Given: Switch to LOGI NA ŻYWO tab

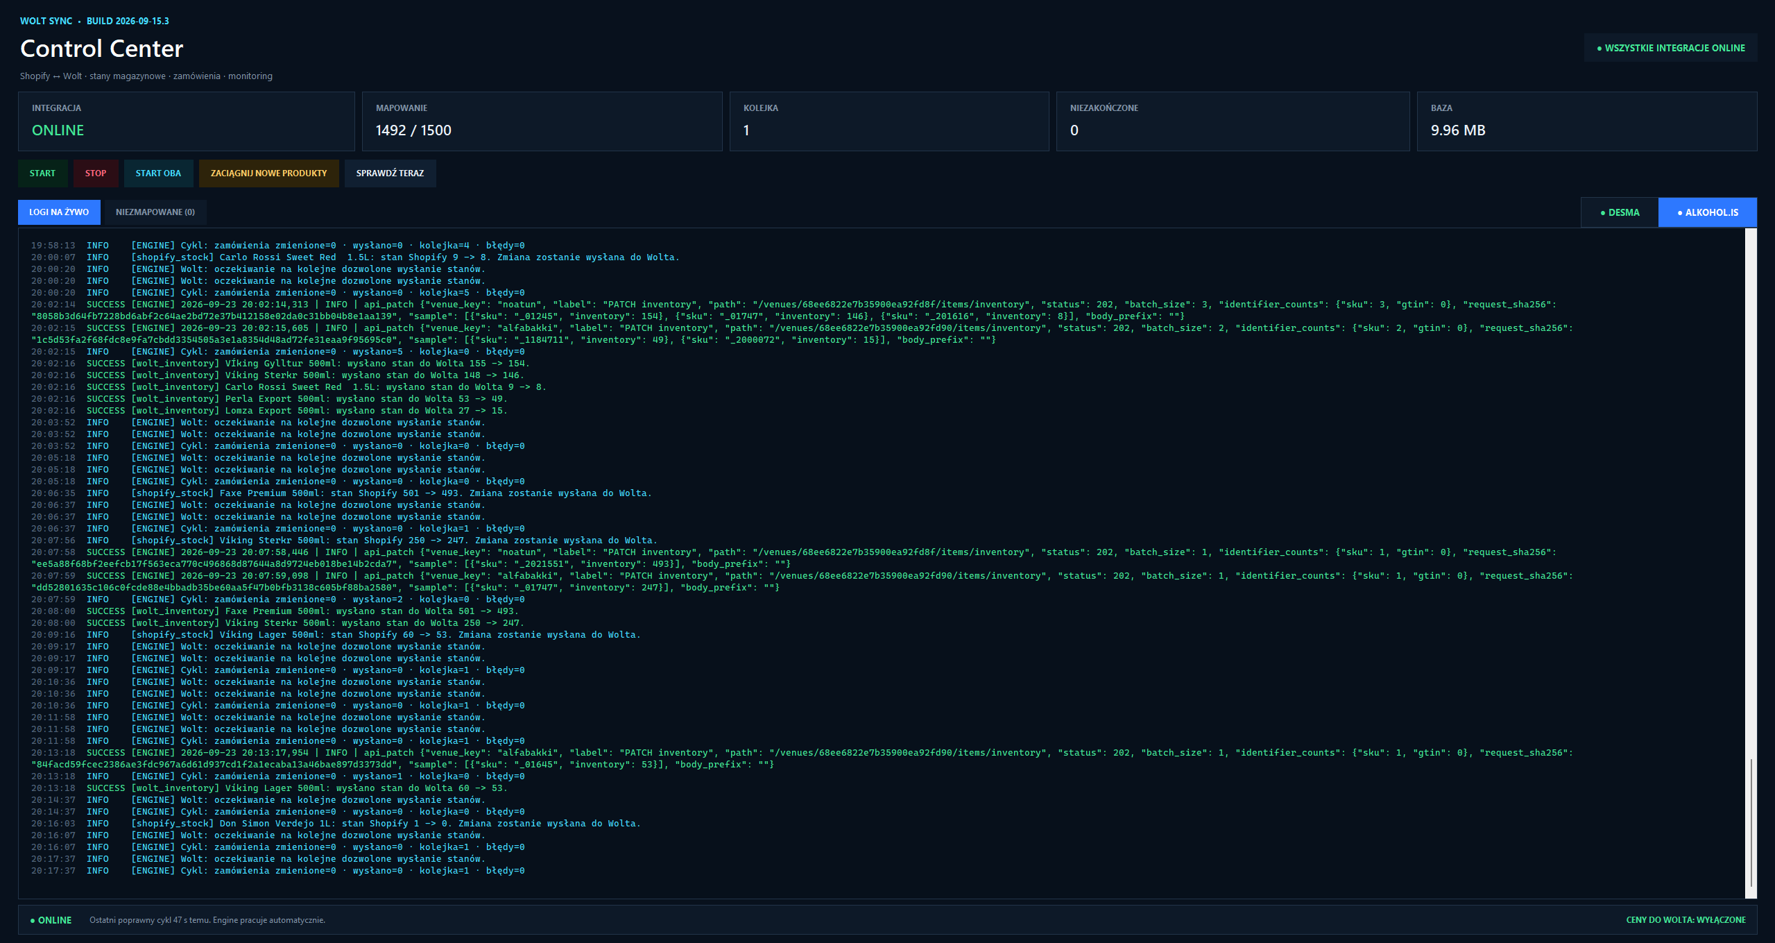Looking at the screenshot, I should click(59, 212).
